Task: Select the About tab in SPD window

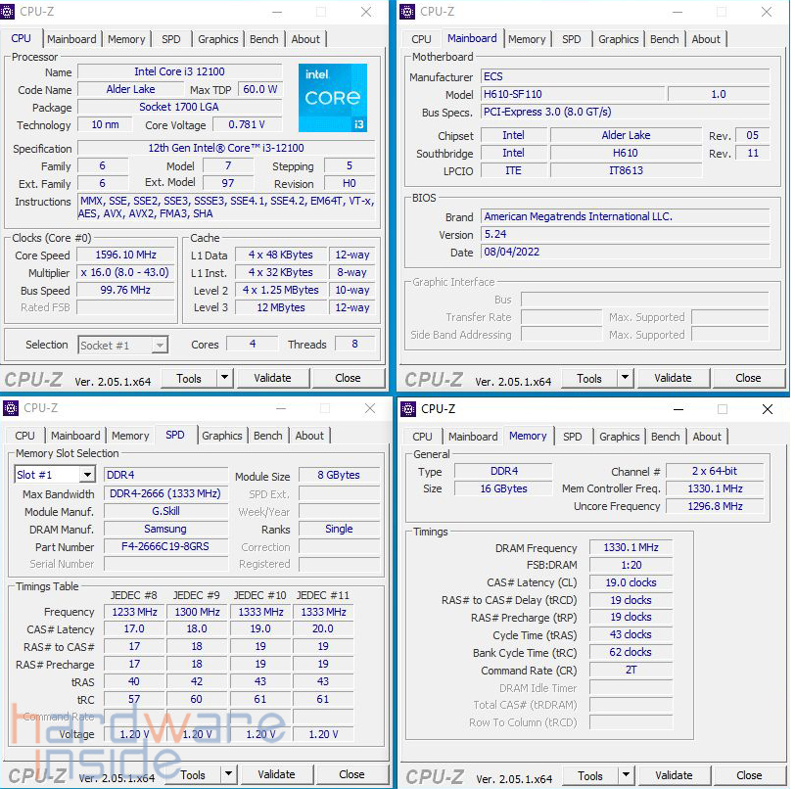Action: coord(309,436)
